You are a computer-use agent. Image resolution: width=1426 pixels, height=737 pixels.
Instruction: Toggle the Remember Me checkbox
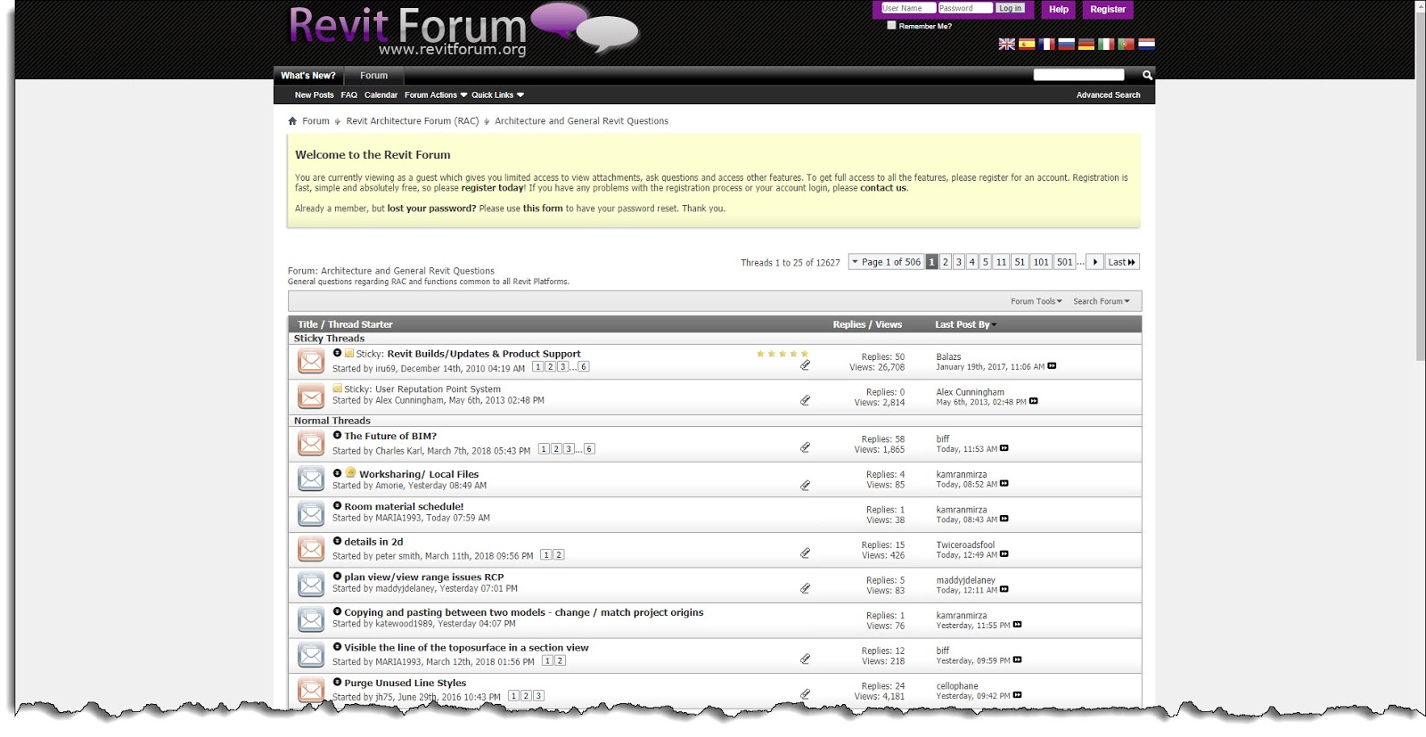point(891,25)
